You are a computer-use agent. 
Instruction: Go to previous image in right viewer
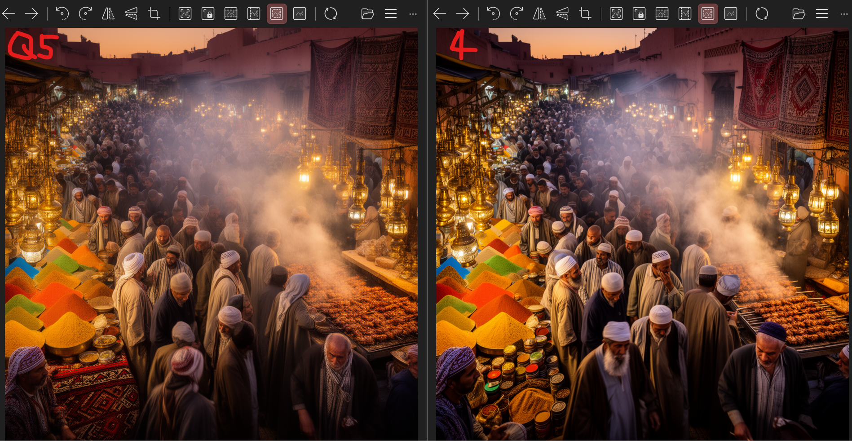[x=440, y=14]
